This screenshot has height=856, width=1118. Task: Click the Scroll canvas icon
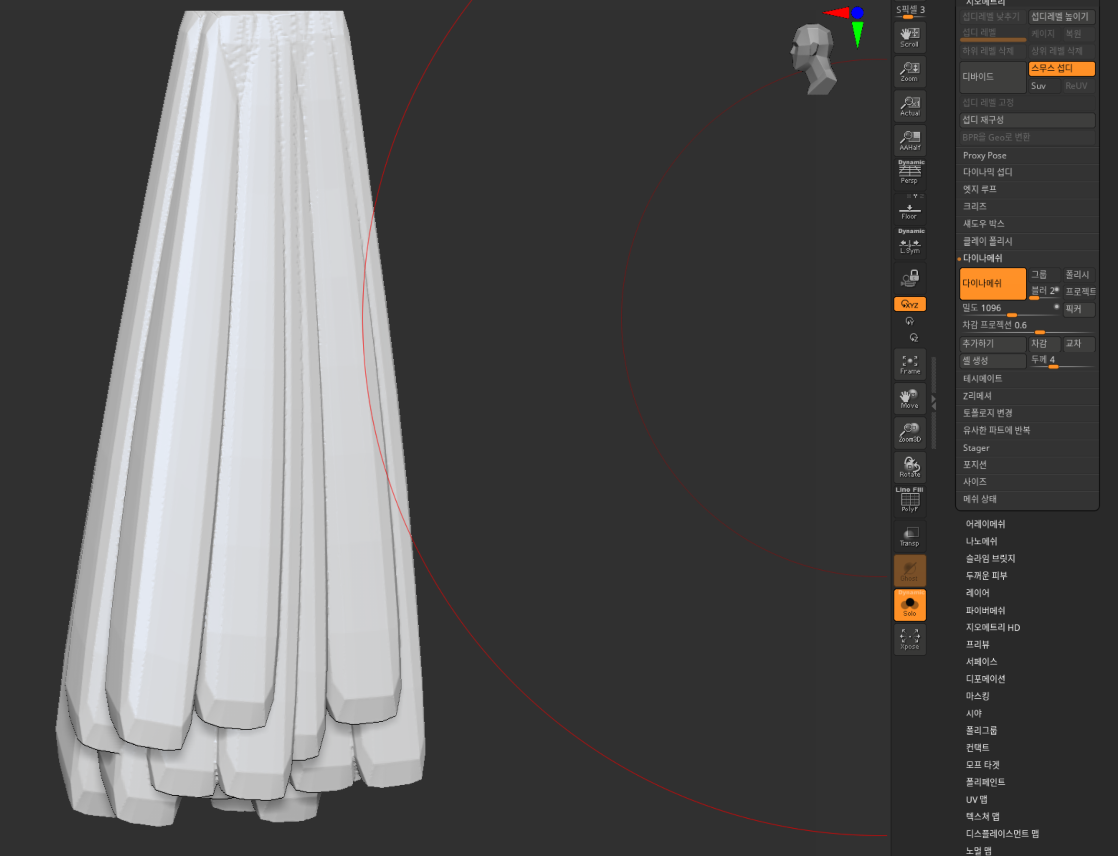click(910, 37)
